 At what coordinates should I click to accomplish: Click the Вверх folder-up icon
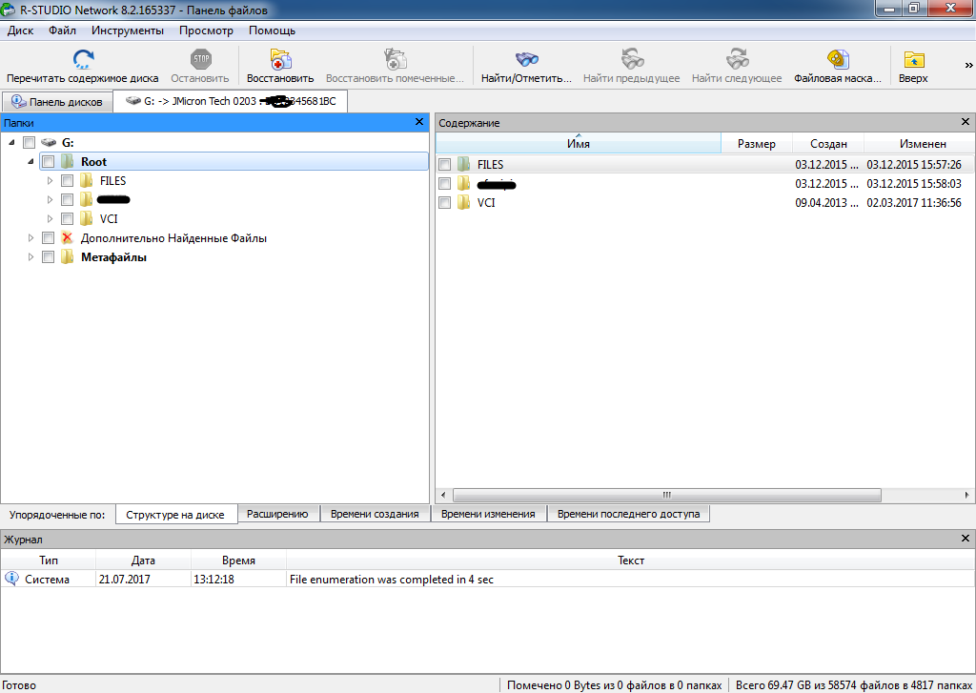(913, 59)
